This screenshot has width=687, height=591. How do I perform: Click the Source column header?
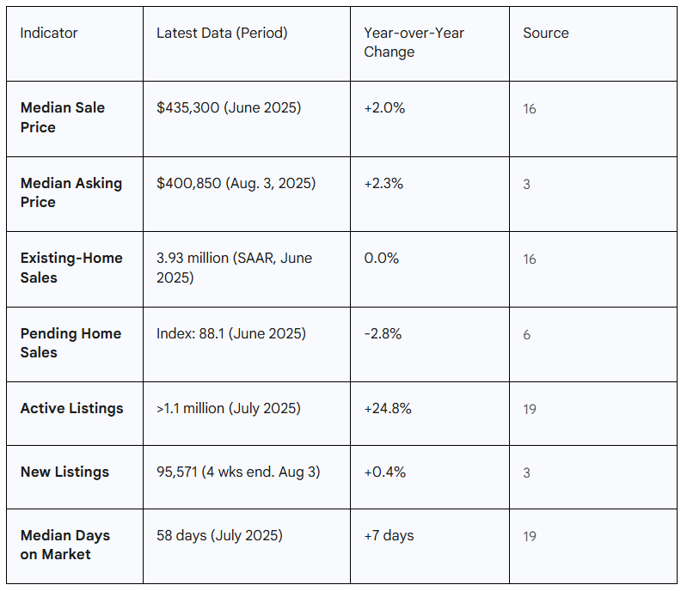(546, 34)
